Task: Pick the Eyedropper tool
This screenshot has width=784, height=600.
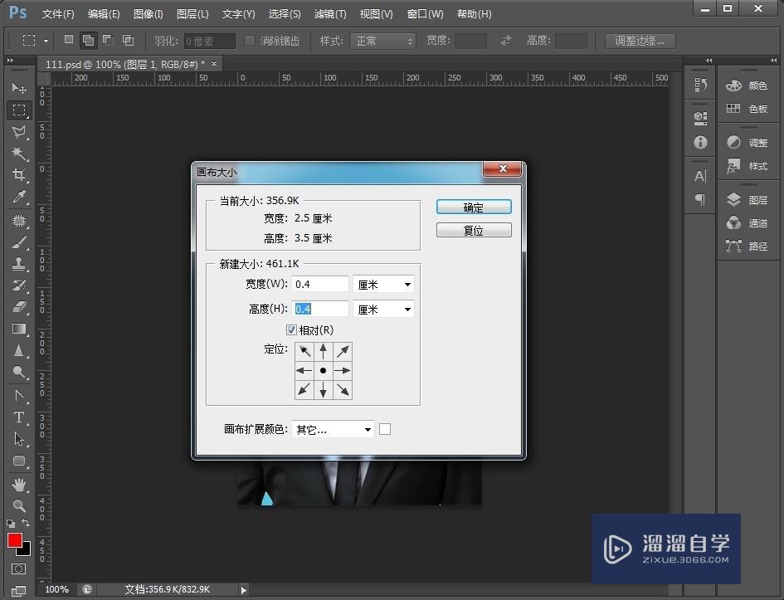Action: (19, 197)
